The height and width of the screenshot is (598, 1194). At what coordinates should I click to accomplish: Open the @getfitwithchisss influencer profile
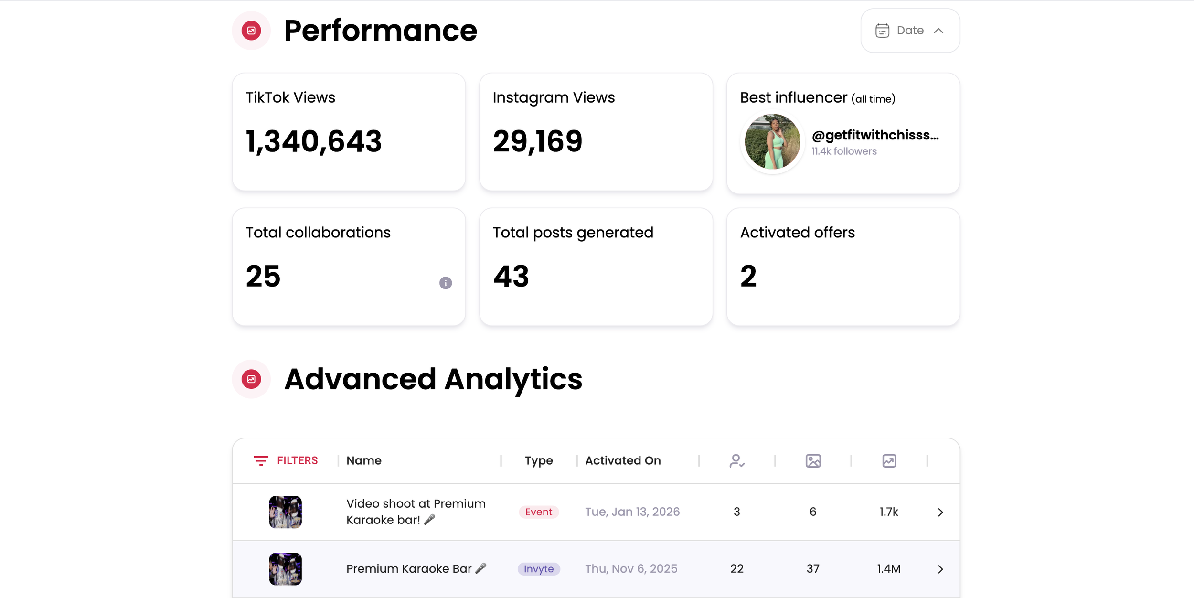point(875,135)
